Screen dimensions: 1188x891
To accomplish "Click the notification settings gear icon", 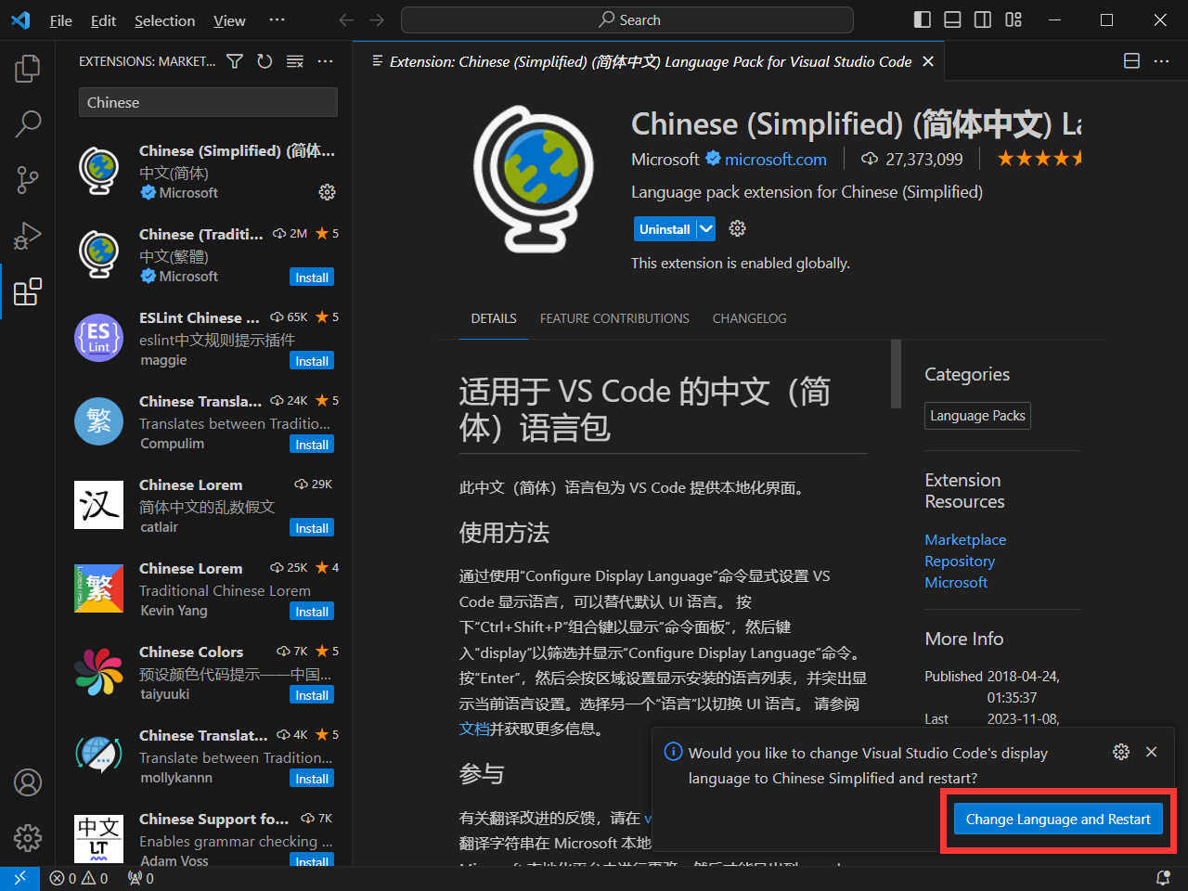I will (1121, 752).
